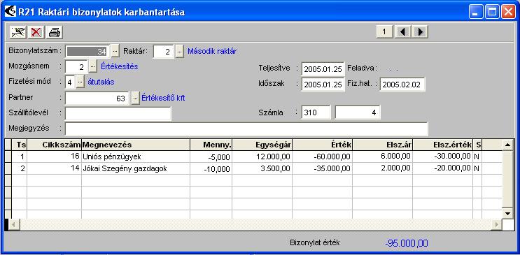Click the printer toolbar icon
520x255 pixels.
coord(55,32)
